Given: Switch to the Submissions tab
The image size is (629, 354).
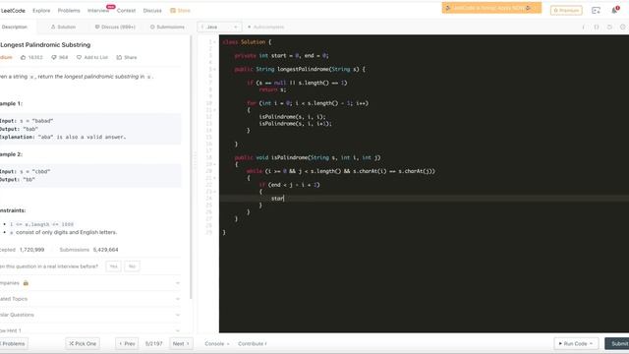Looking at the screenshot, I should (167, 27).
